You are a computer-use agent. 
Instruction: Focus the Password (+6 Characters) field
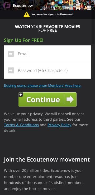click(x=47, y=70)
